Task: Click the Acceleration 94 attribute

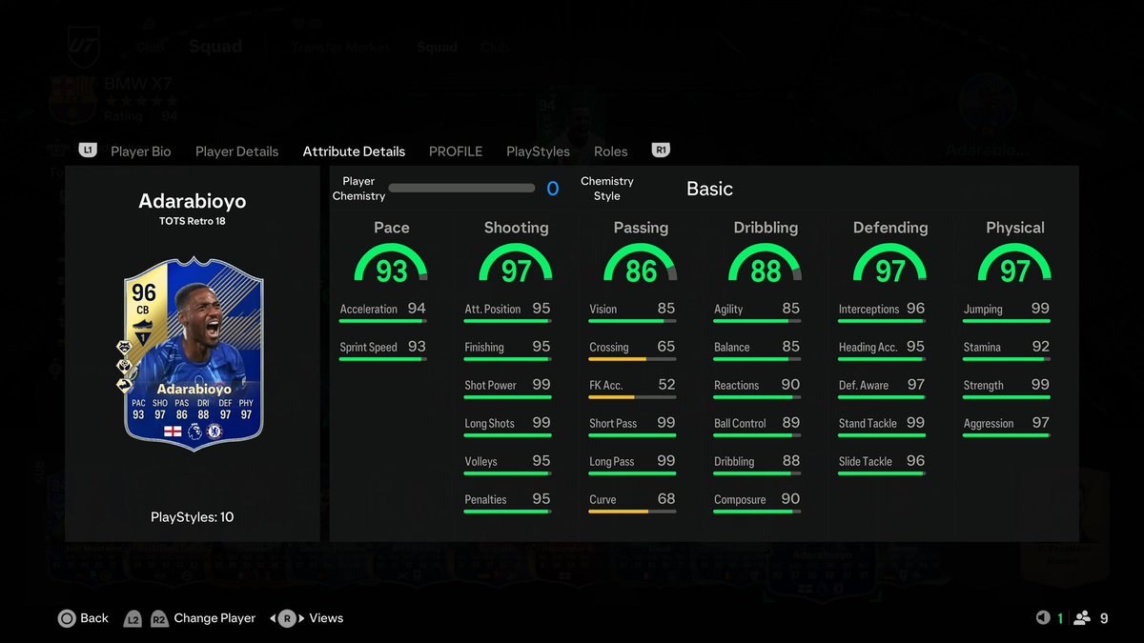Action: tap(383, 311)
